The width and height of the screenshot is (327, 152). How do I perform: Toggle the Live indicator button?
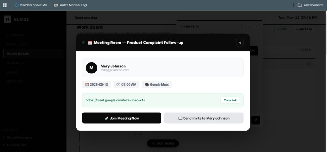click(282, 29)
